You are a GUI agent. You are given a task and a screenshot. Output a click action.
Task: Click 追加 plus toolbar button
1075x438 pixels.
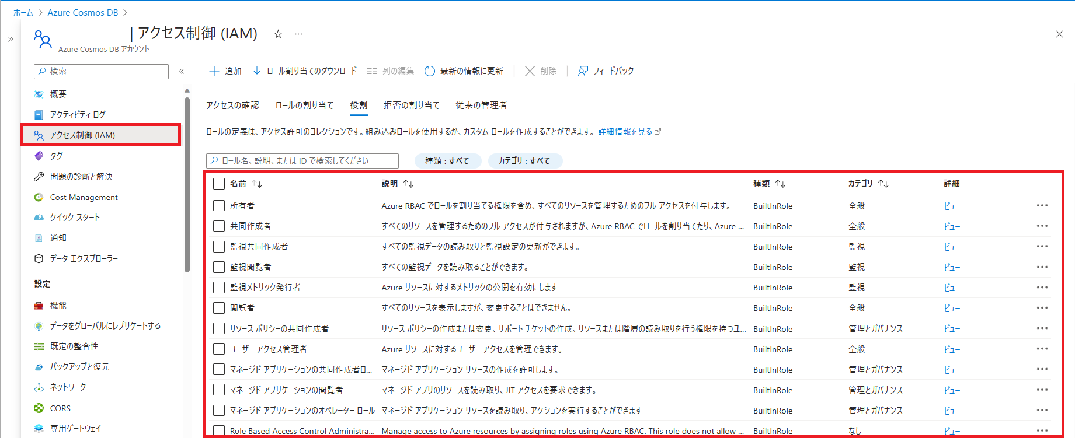pos(225,71)
